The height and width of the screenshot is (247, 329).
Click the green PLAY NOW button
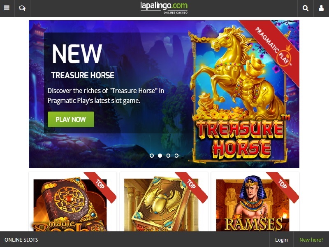[71, 119]
